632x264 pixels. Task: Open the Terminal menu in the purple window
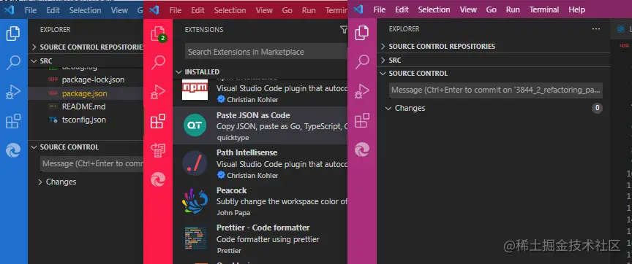[544, 9]
